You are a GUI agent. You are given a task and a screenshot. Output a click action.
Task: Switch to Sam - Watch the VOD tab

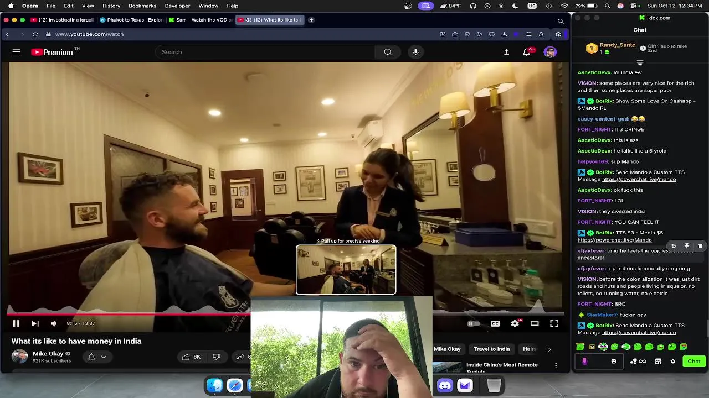(x=201, y=20)
